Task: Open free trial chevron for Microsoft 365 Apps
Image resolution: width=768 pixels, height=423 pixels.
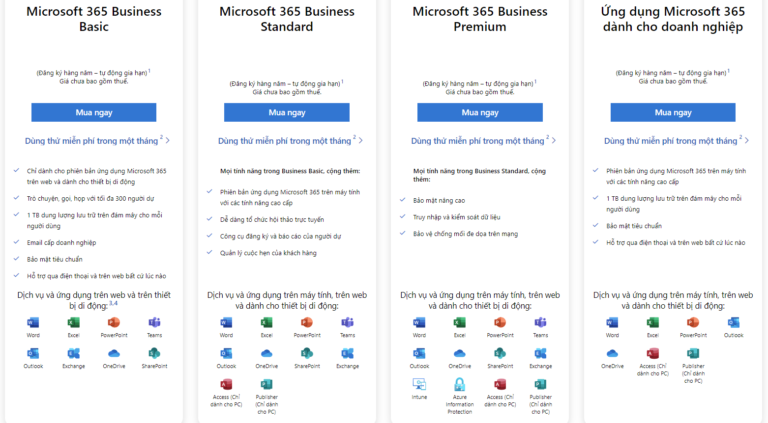Action: click(747, 141)
